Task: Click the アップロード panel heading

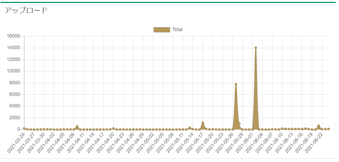Action: click(x=26, y=11)
